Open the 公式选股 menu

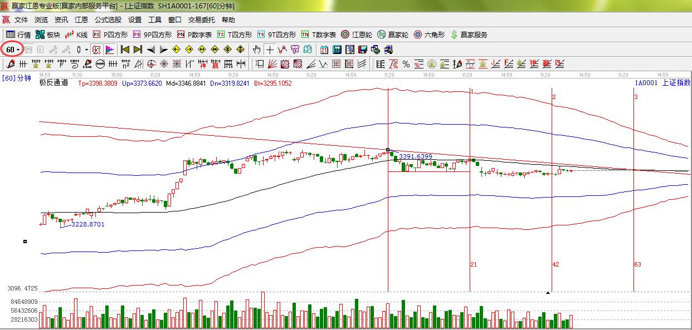[x=108, y=20]
